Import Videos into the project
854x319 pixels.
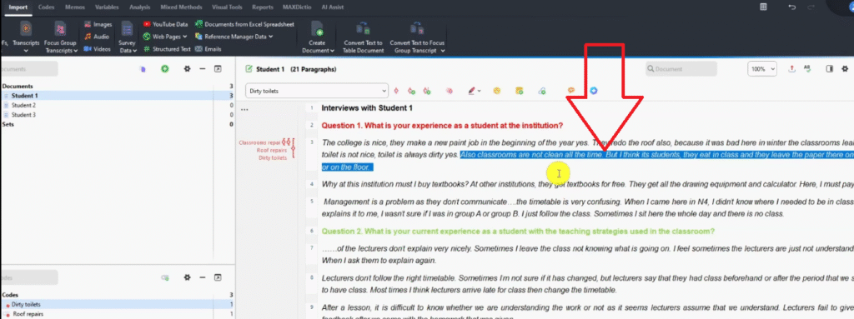pos(98,49)
